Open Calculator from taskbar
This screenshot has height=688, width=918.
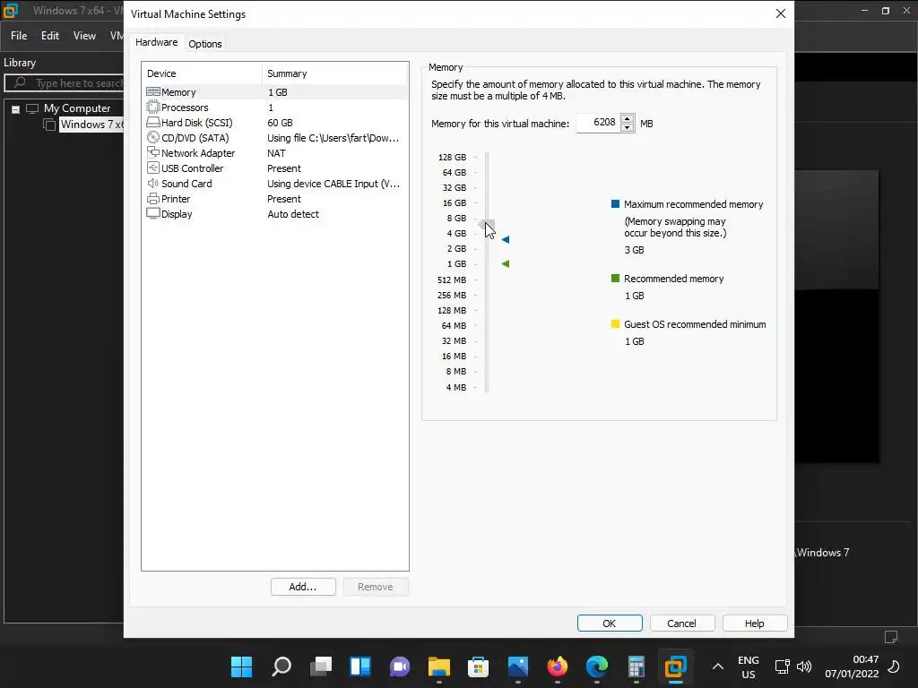pyautogui.click(x=636, y=666)
